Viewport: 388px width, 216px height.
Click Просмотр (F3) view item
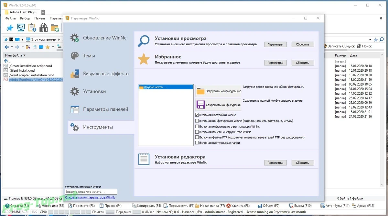point(81,206)
